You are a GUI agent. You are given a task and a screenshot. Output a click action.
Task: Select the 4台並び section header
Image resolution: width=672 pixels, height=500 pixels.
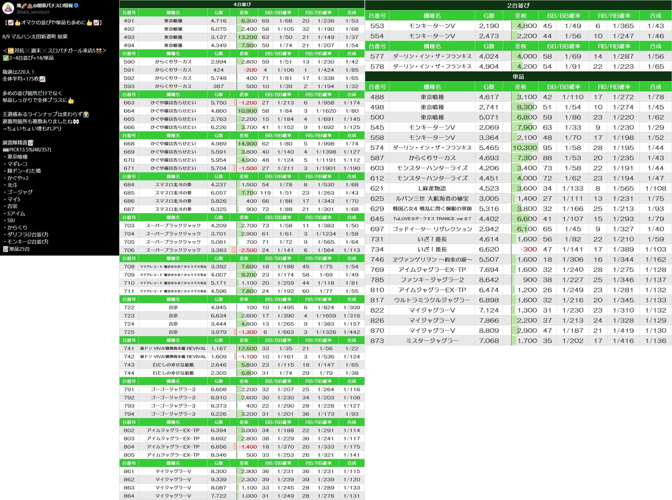(242, 4)
